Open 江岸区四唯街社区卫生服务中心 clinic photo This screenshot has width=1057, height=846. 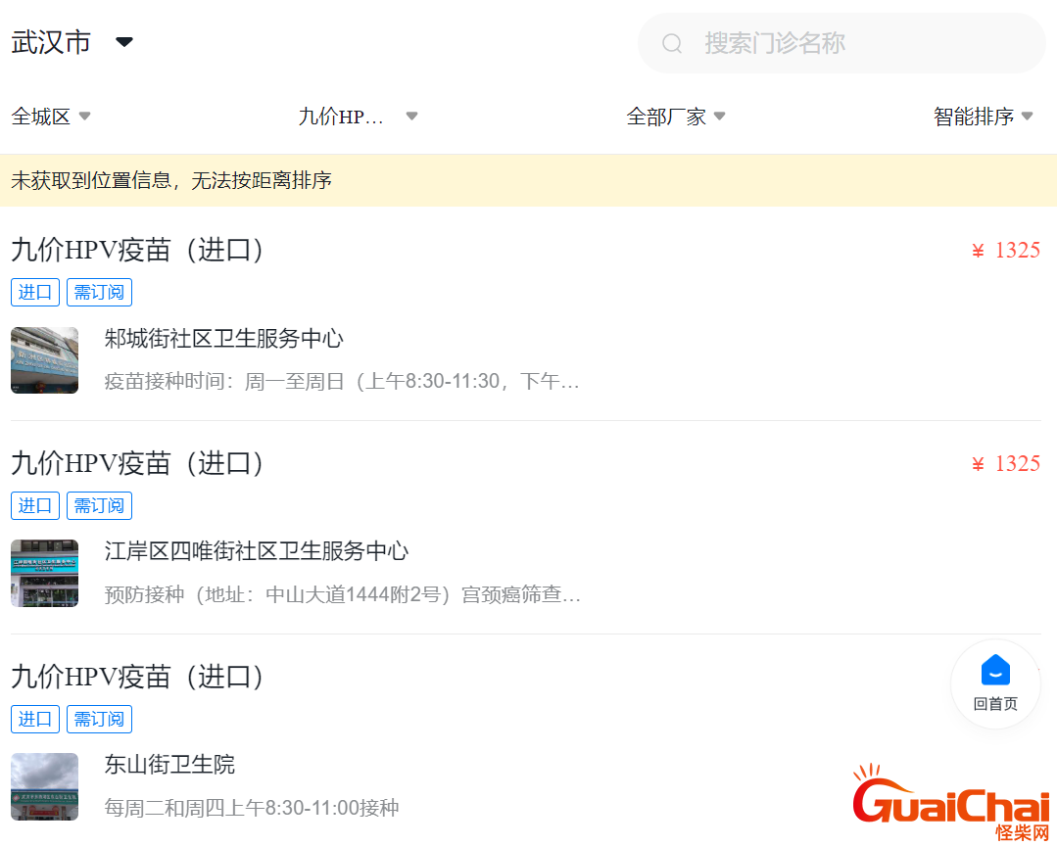click(44, 573)
